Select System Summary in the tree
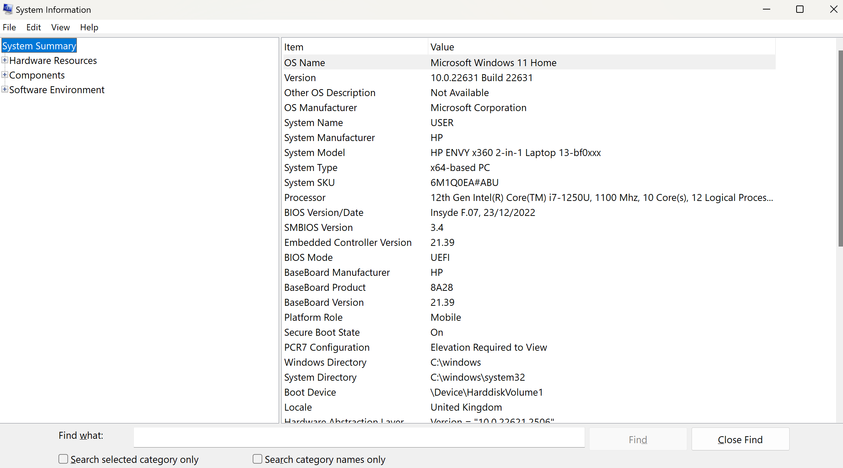The width and height of the screenshot is (843, 468). click(39, 46)
